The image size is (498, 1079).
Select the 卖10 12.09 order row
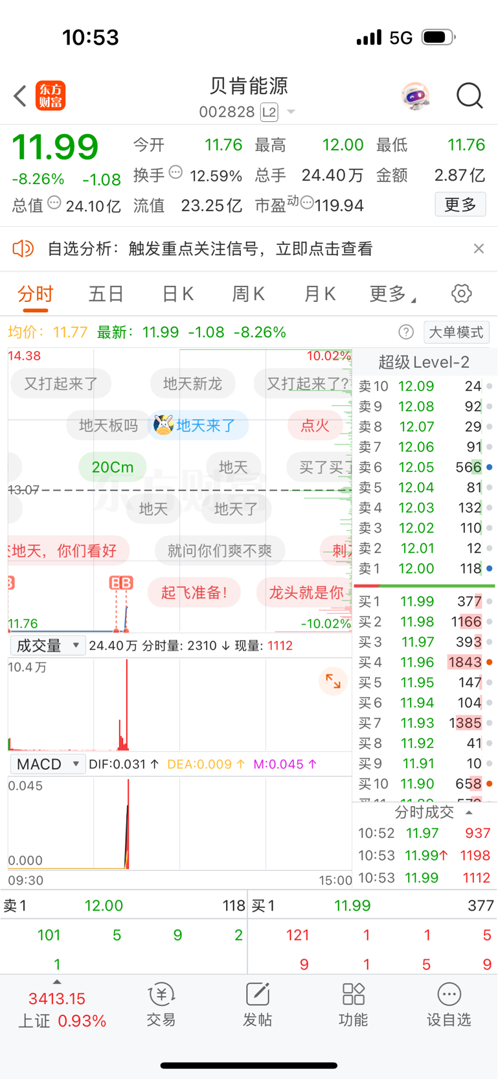click(x=425, y=386)
